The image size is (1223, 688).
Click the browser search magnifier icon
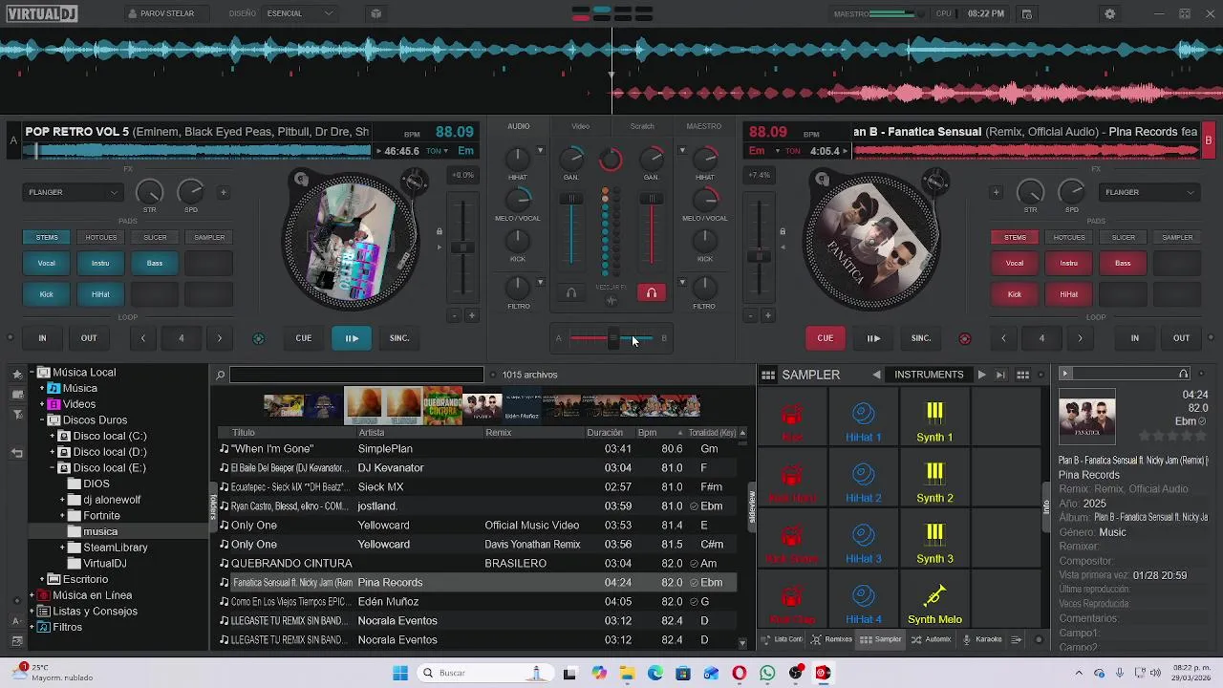pyautogui.click(x=220, y=376)
